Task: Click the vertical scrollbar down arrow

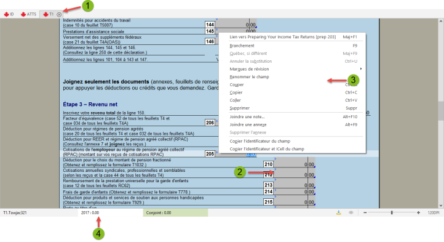Action: point(441,206)
